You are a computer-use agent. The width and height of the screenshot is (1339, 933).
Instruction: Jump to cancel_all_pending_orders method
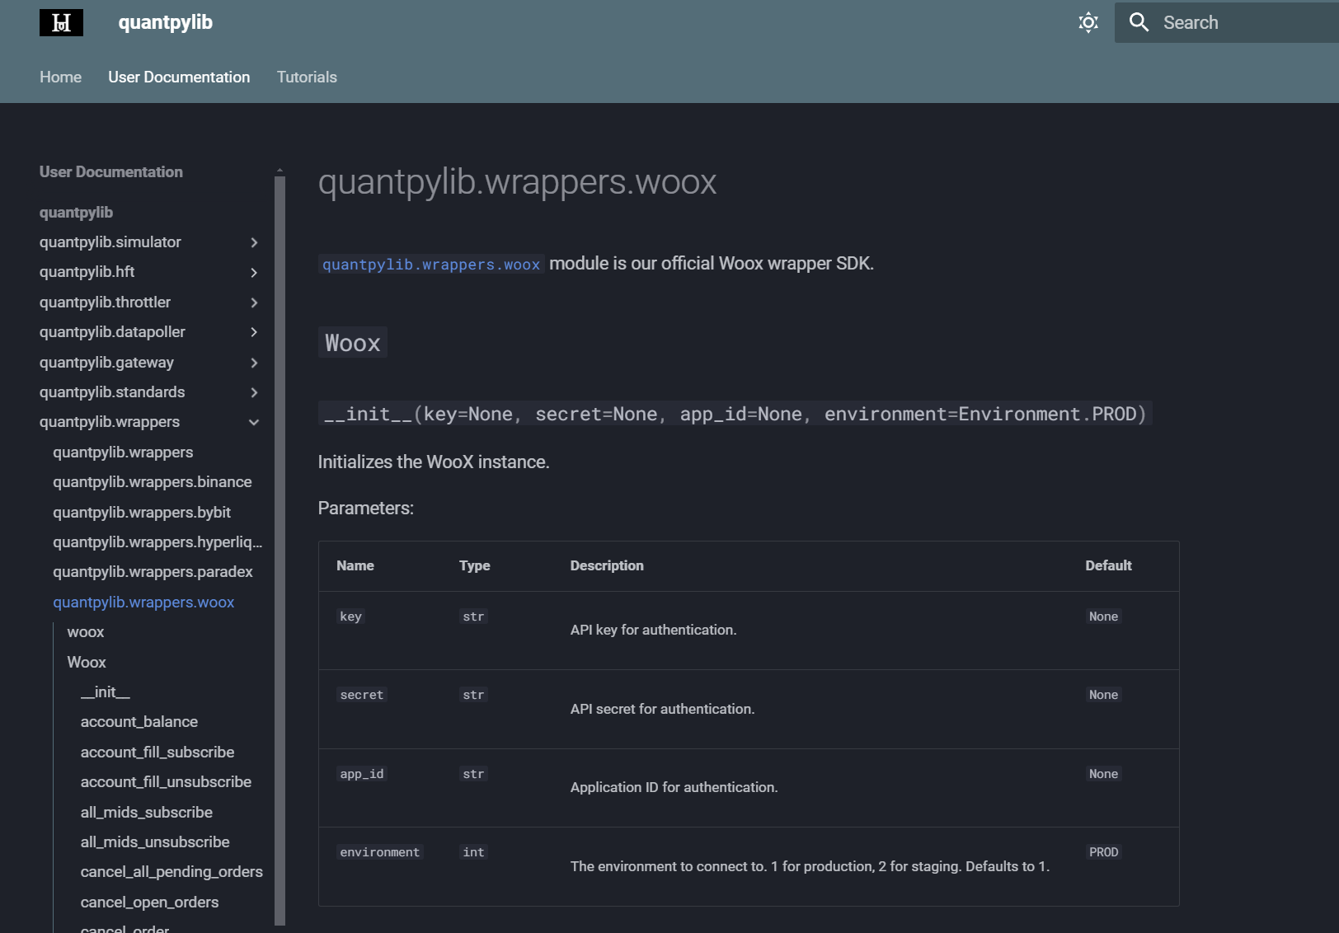pyautogui.click(x=171, y=872)
